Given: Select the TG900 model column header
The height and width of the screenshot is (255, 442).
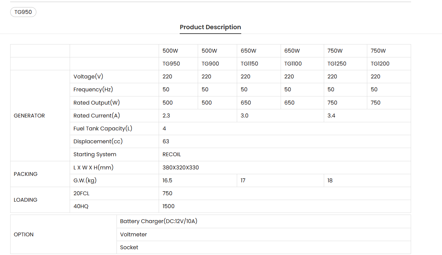Looking at the screenshot, I should 210,64.
